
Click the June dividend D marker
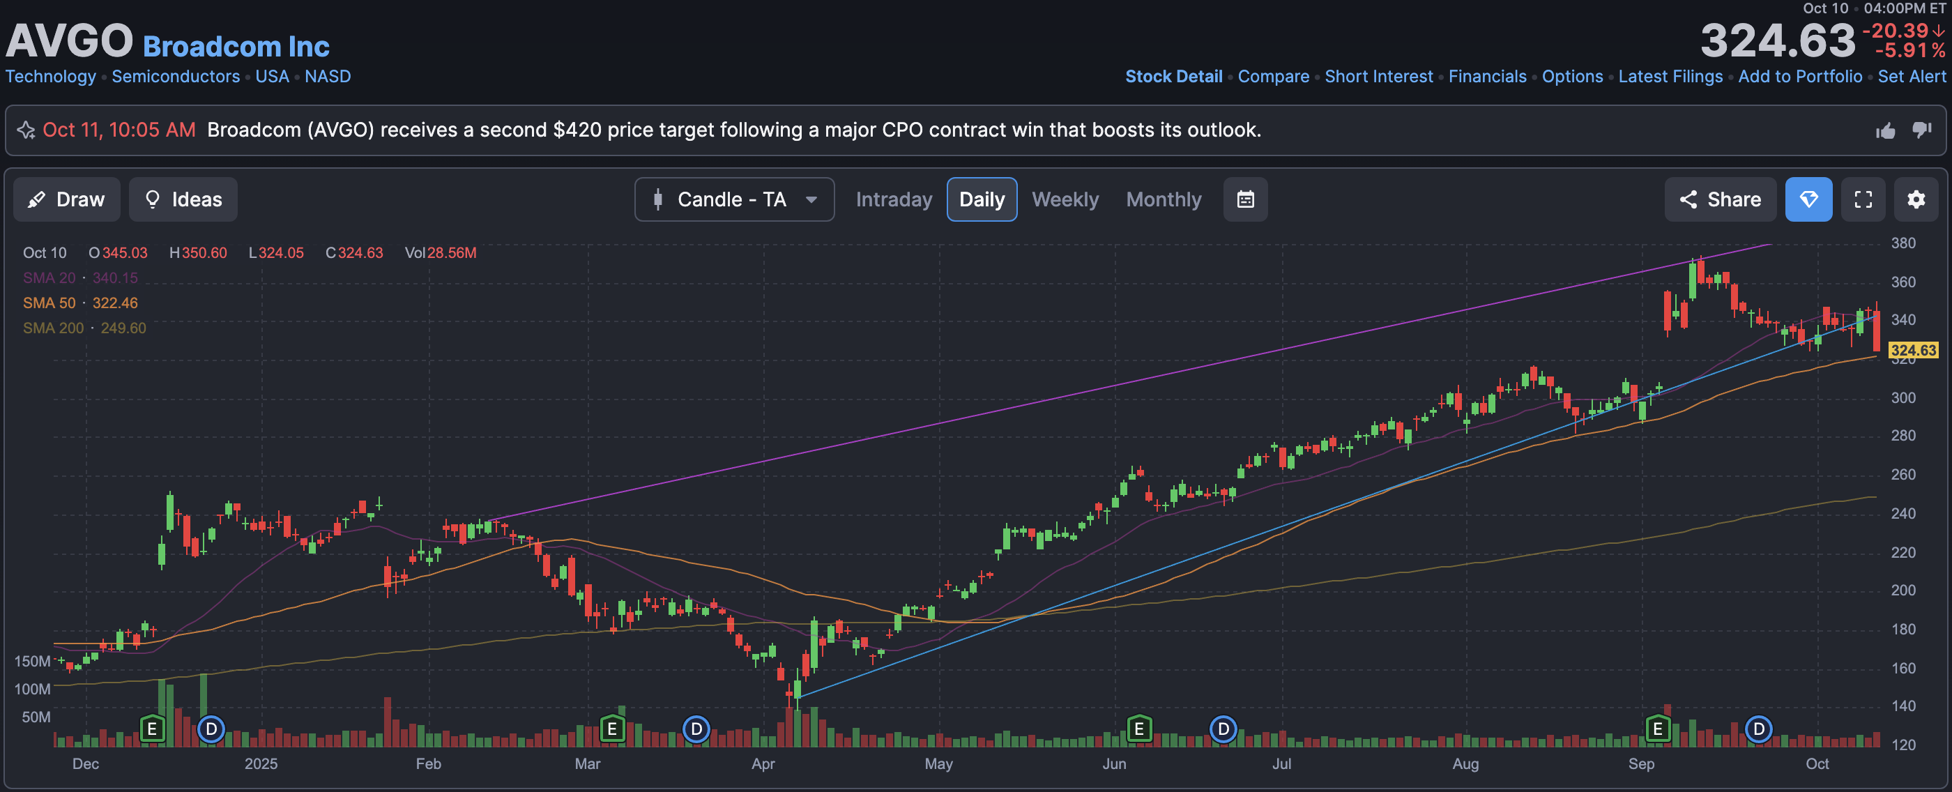(1223, 729)
